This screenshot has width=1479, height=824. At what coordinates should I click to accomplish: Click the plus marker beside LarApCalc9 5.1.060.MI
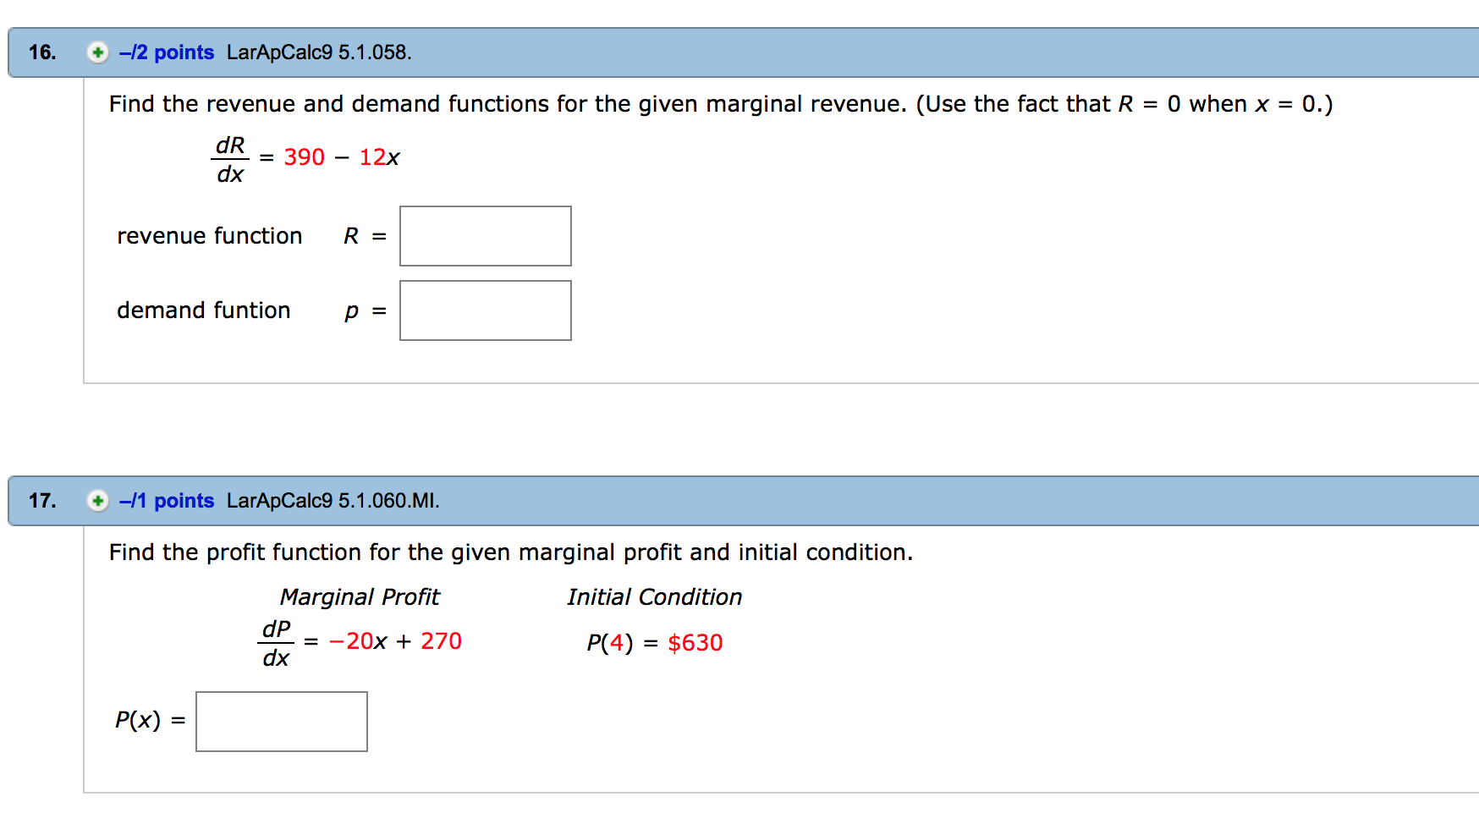coord(97,500)
